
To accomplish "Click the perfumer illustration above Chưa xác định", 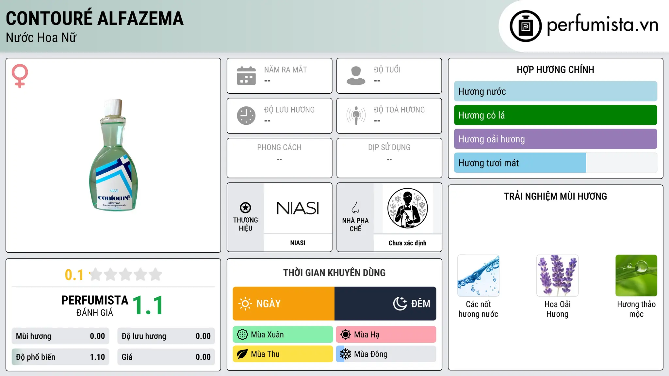I will click(x=408, y=208).
